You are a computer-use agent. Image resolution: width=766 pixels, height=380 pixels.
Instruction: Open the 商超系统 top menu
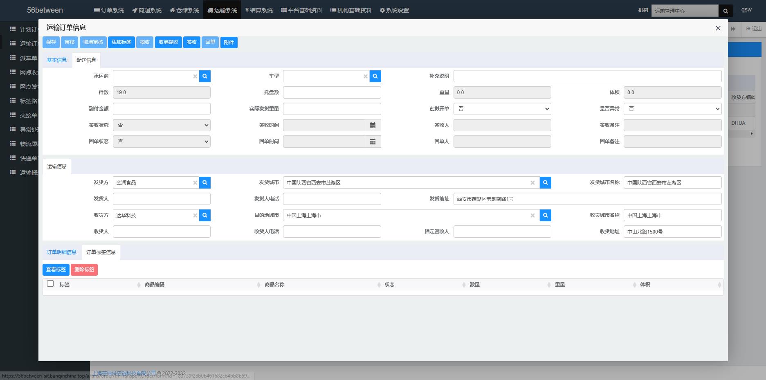(x=147, y=10)
